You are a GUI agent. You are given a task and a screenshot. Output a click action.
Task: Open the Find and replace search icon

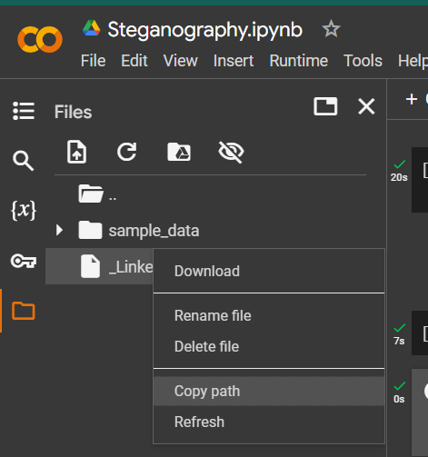point(23,161)
